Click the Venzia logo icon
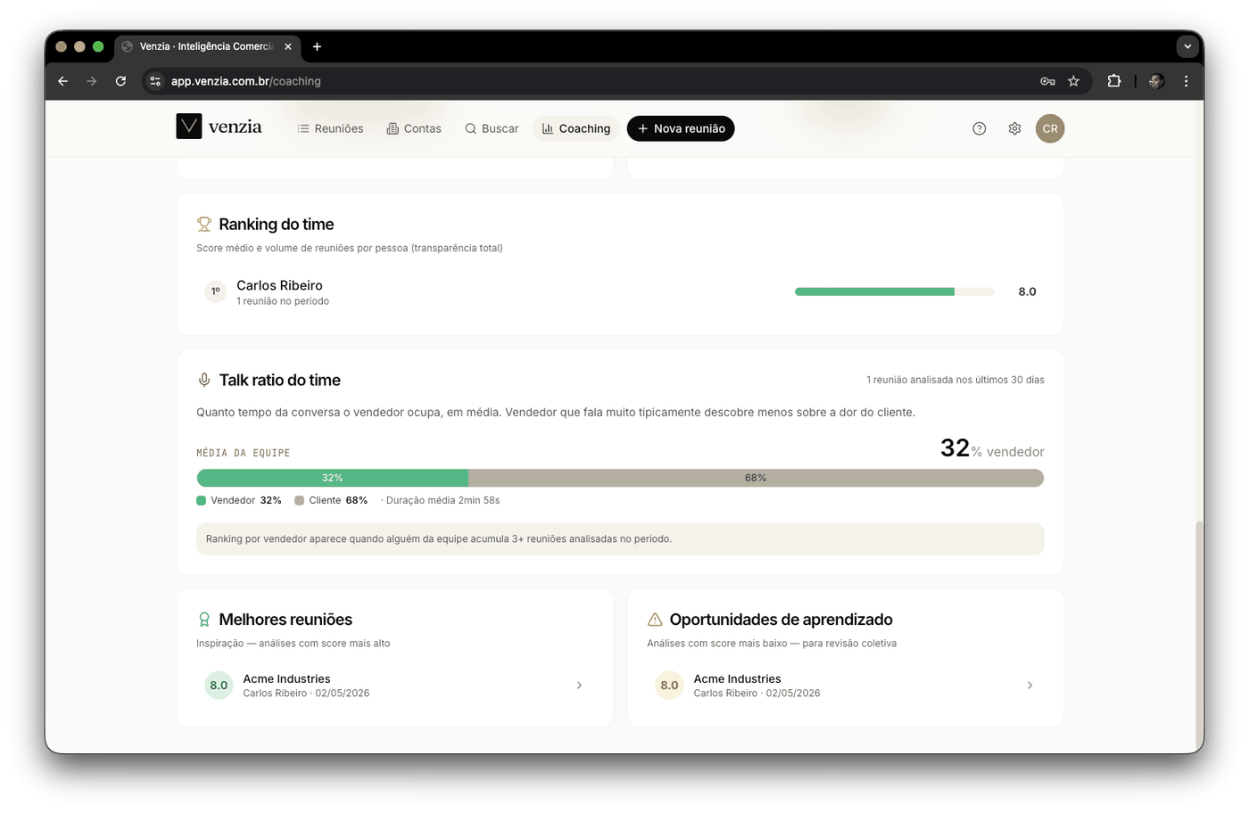 pyautogui.click(x=189, y=127)
